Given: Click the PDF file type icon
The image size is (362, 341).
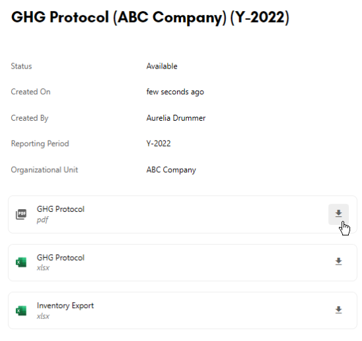Looking at the screenshot, I should 21,214.
